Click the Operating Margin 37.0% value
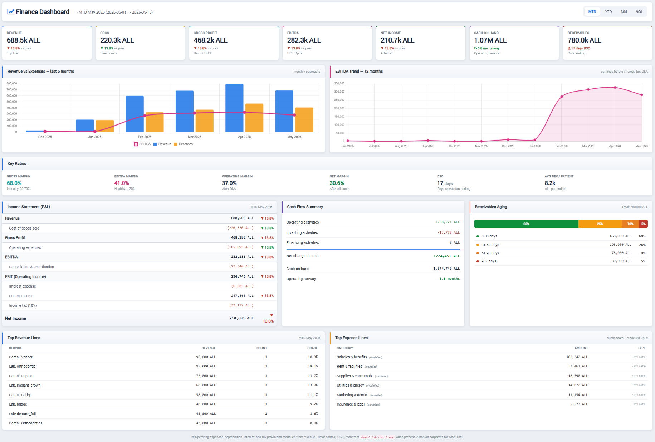Image resolution: width=655 pixels, height=442 pixels. [x=229, y=183]
